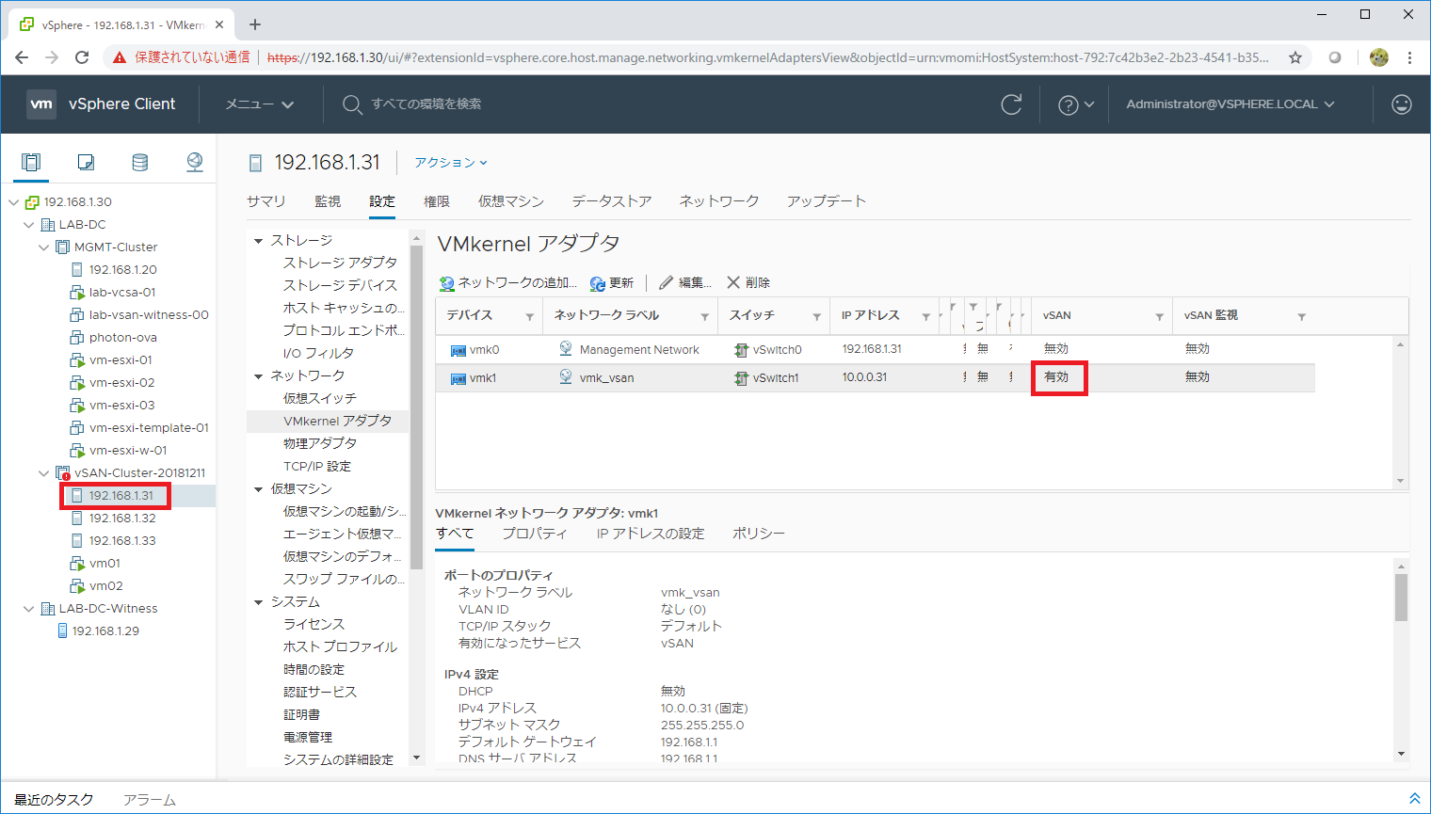Open the ポリシー detail tab
1431x814 pixels.
(759, 534)
